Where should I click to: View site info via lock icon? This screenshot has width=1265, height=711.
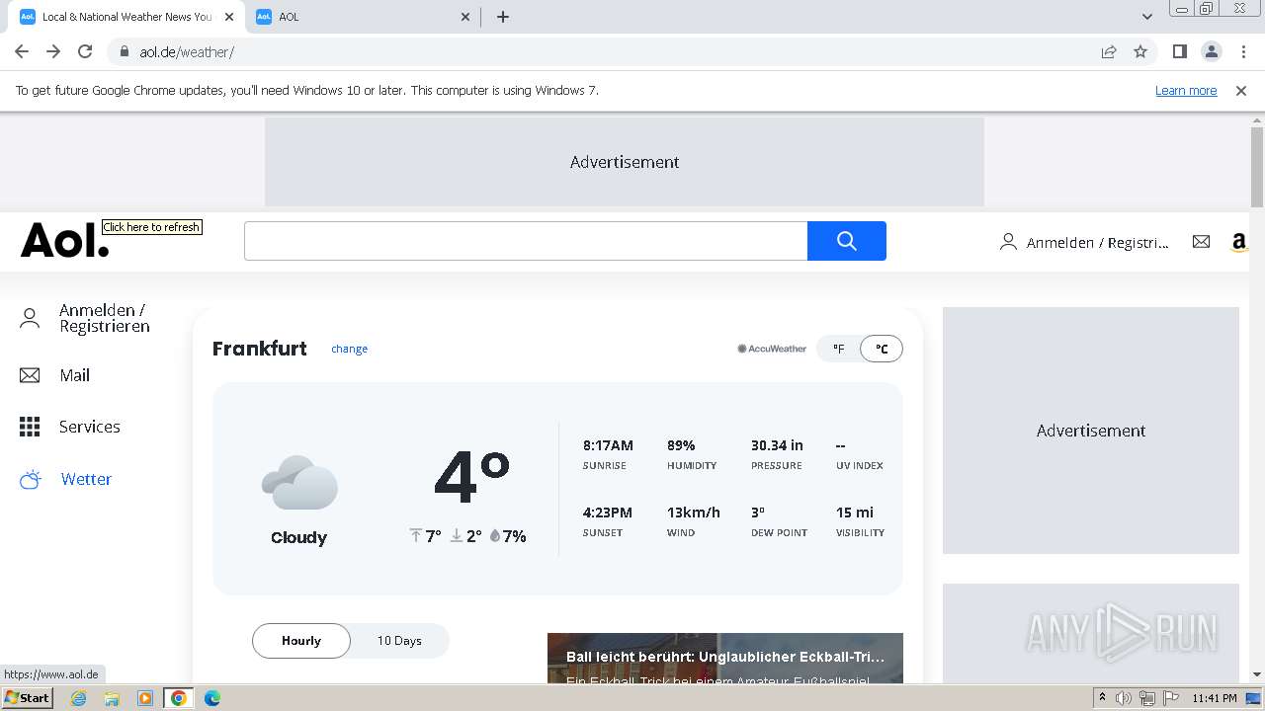pos(125,52)
